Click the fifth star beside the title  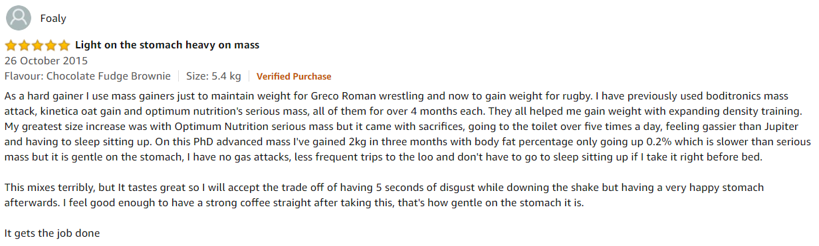pyautogui.click(x=63, y=46)
